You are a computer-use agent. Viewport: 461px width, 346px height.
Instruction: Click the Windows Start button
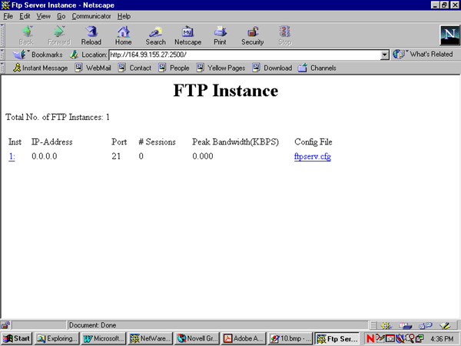(17, 338)
